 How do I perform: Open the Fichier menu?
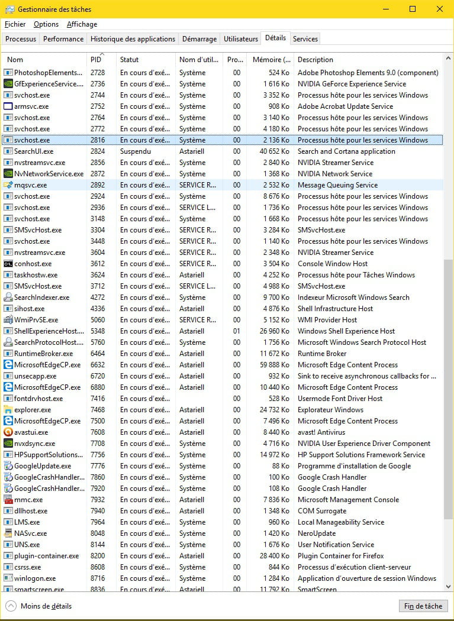point(15,24)
